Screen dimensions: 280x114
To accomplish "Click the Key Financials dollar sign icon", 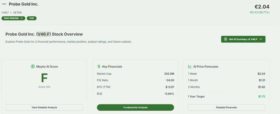I will click(99, 66).
